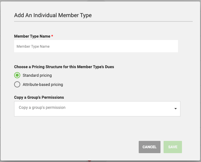Click the empty grey radio circle icon
The image size is (201, 162).
pos(17,84)
